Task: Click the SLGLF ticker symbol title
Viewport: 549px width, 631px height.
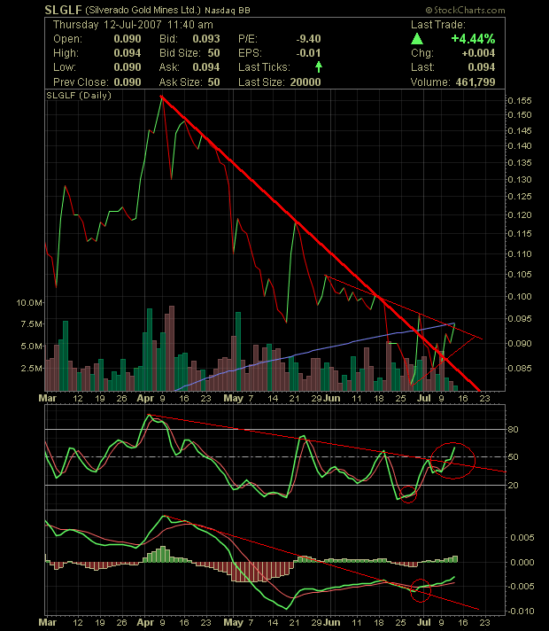Action: pyautogui.click(x=63, y=10)
